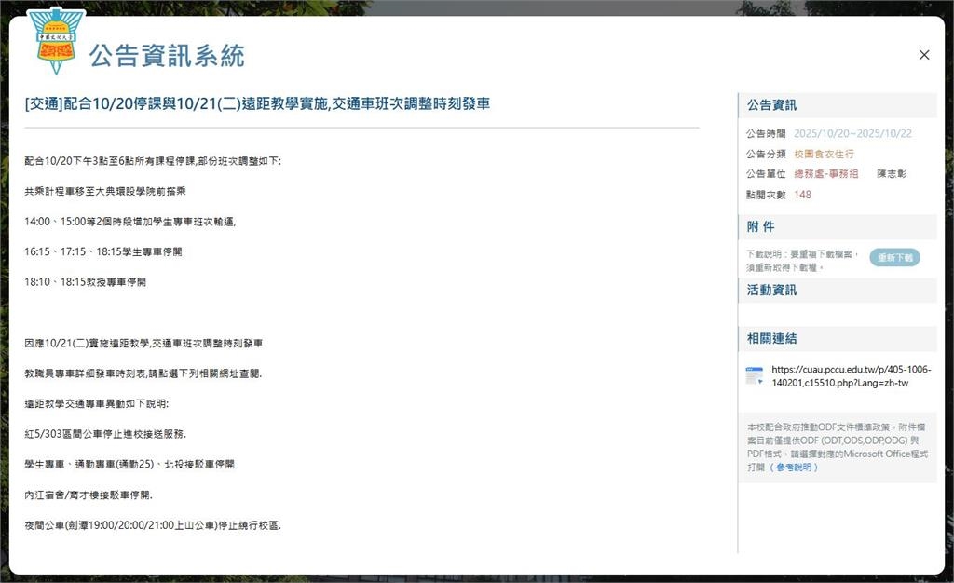Click the view count 148 value
Image resolution: width=954 pixels, height=583 pixels.
coord(801,195)
